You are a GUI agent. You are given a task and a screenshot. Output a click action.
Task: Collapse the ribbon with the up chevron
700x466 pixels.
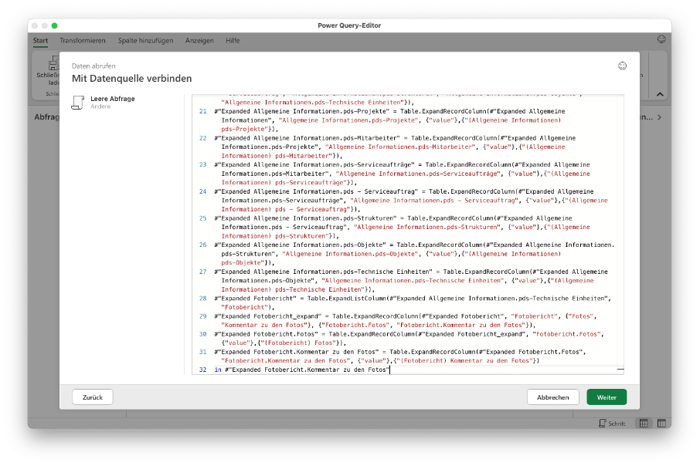pos(660,94)
